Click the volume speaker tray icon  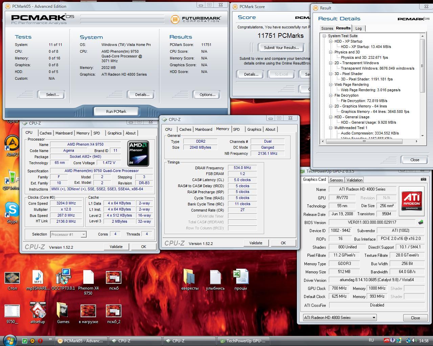tap(414, 341)
